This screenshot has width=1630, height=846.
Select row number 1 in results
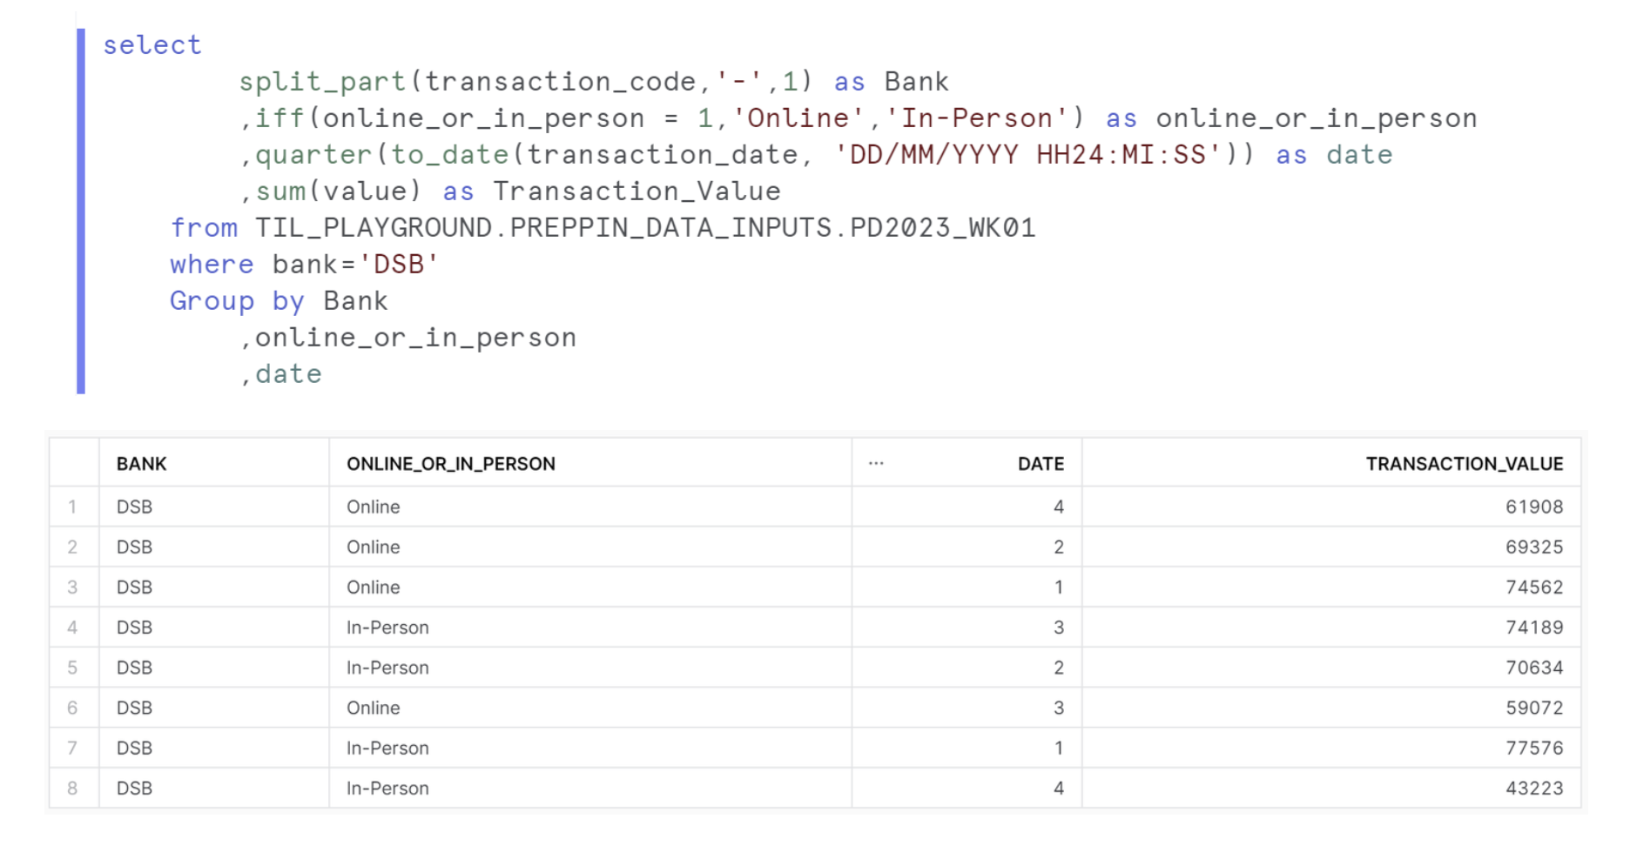(x=73, y=507)
